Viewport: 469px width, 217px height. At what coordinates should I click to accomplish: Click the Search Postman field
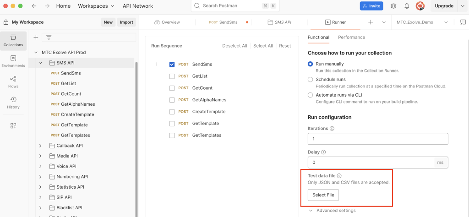point(235,6)
